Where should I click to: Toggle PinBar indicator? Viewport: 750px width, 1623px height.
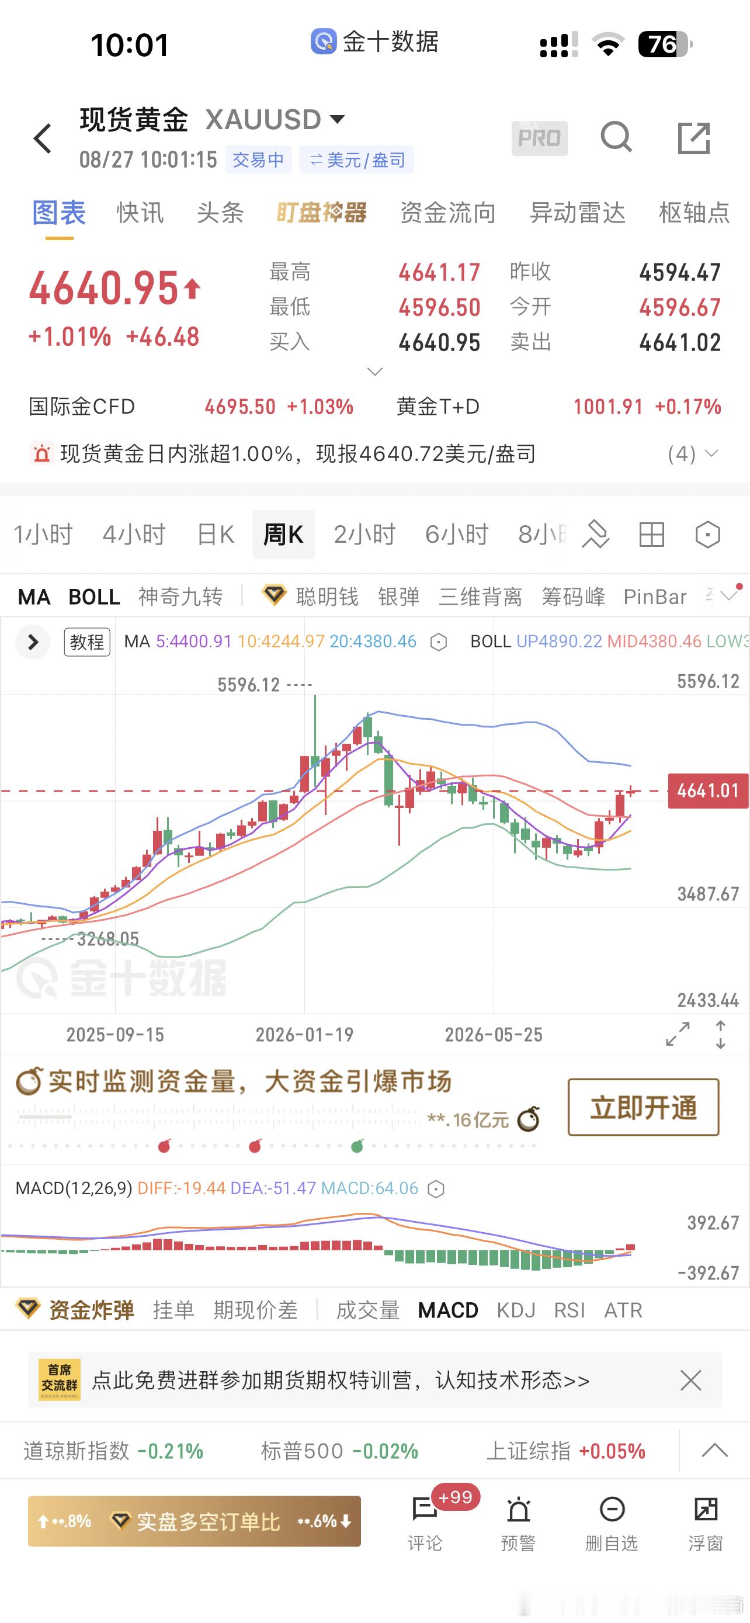click(x=655, y=597)
